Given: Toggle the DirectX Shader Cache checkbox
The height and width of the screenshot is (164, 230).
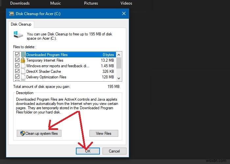Looking at the screenshot, I should point(17,71).
